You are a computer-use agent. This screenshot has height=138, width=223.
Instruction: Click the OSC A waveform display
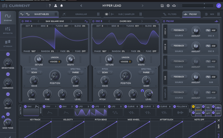(x=55, y=39)
